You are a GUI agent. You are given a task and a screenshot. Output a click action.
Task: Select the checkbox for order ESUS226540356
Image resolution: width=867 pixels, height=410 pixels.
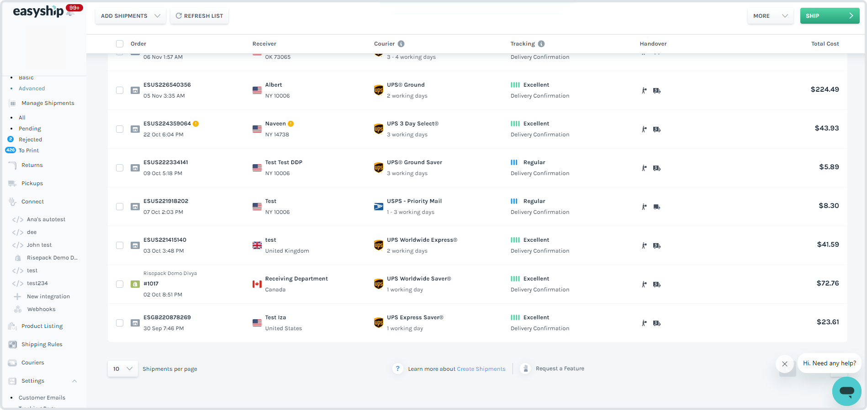pos(120,90)
